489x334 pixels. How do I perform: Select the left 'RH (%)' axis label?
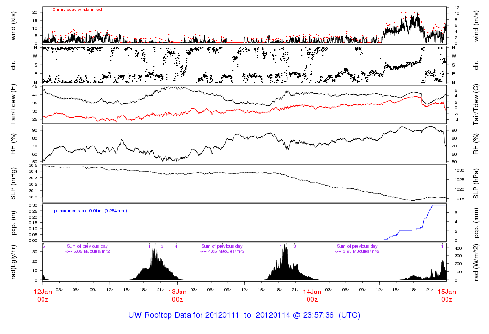pyautogui.click(x=13, y=144)
